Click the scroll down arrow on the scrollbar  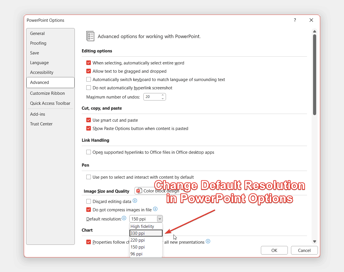(314, 241)
